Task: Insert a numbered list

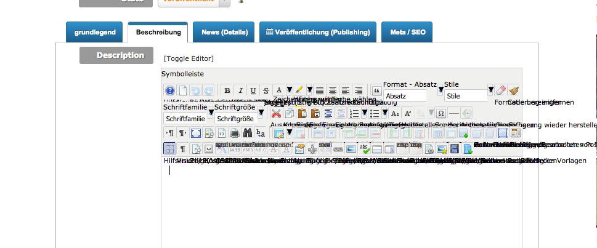Action: [x=354, y=113]
